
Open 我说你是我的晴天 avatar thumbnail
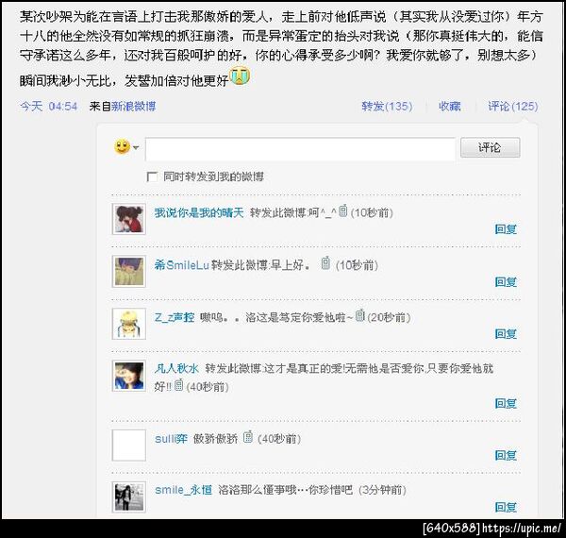(x=129, y=219)
